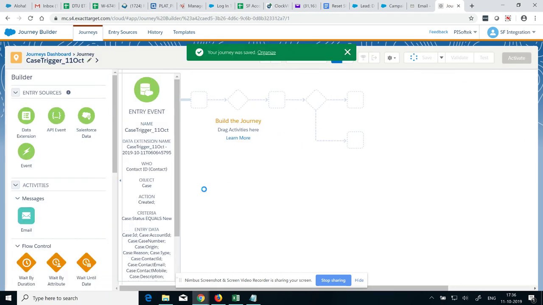
Task: Click the Builder panel vertical scrollbar
Action: pyautogui.click(x=115, y=124)
